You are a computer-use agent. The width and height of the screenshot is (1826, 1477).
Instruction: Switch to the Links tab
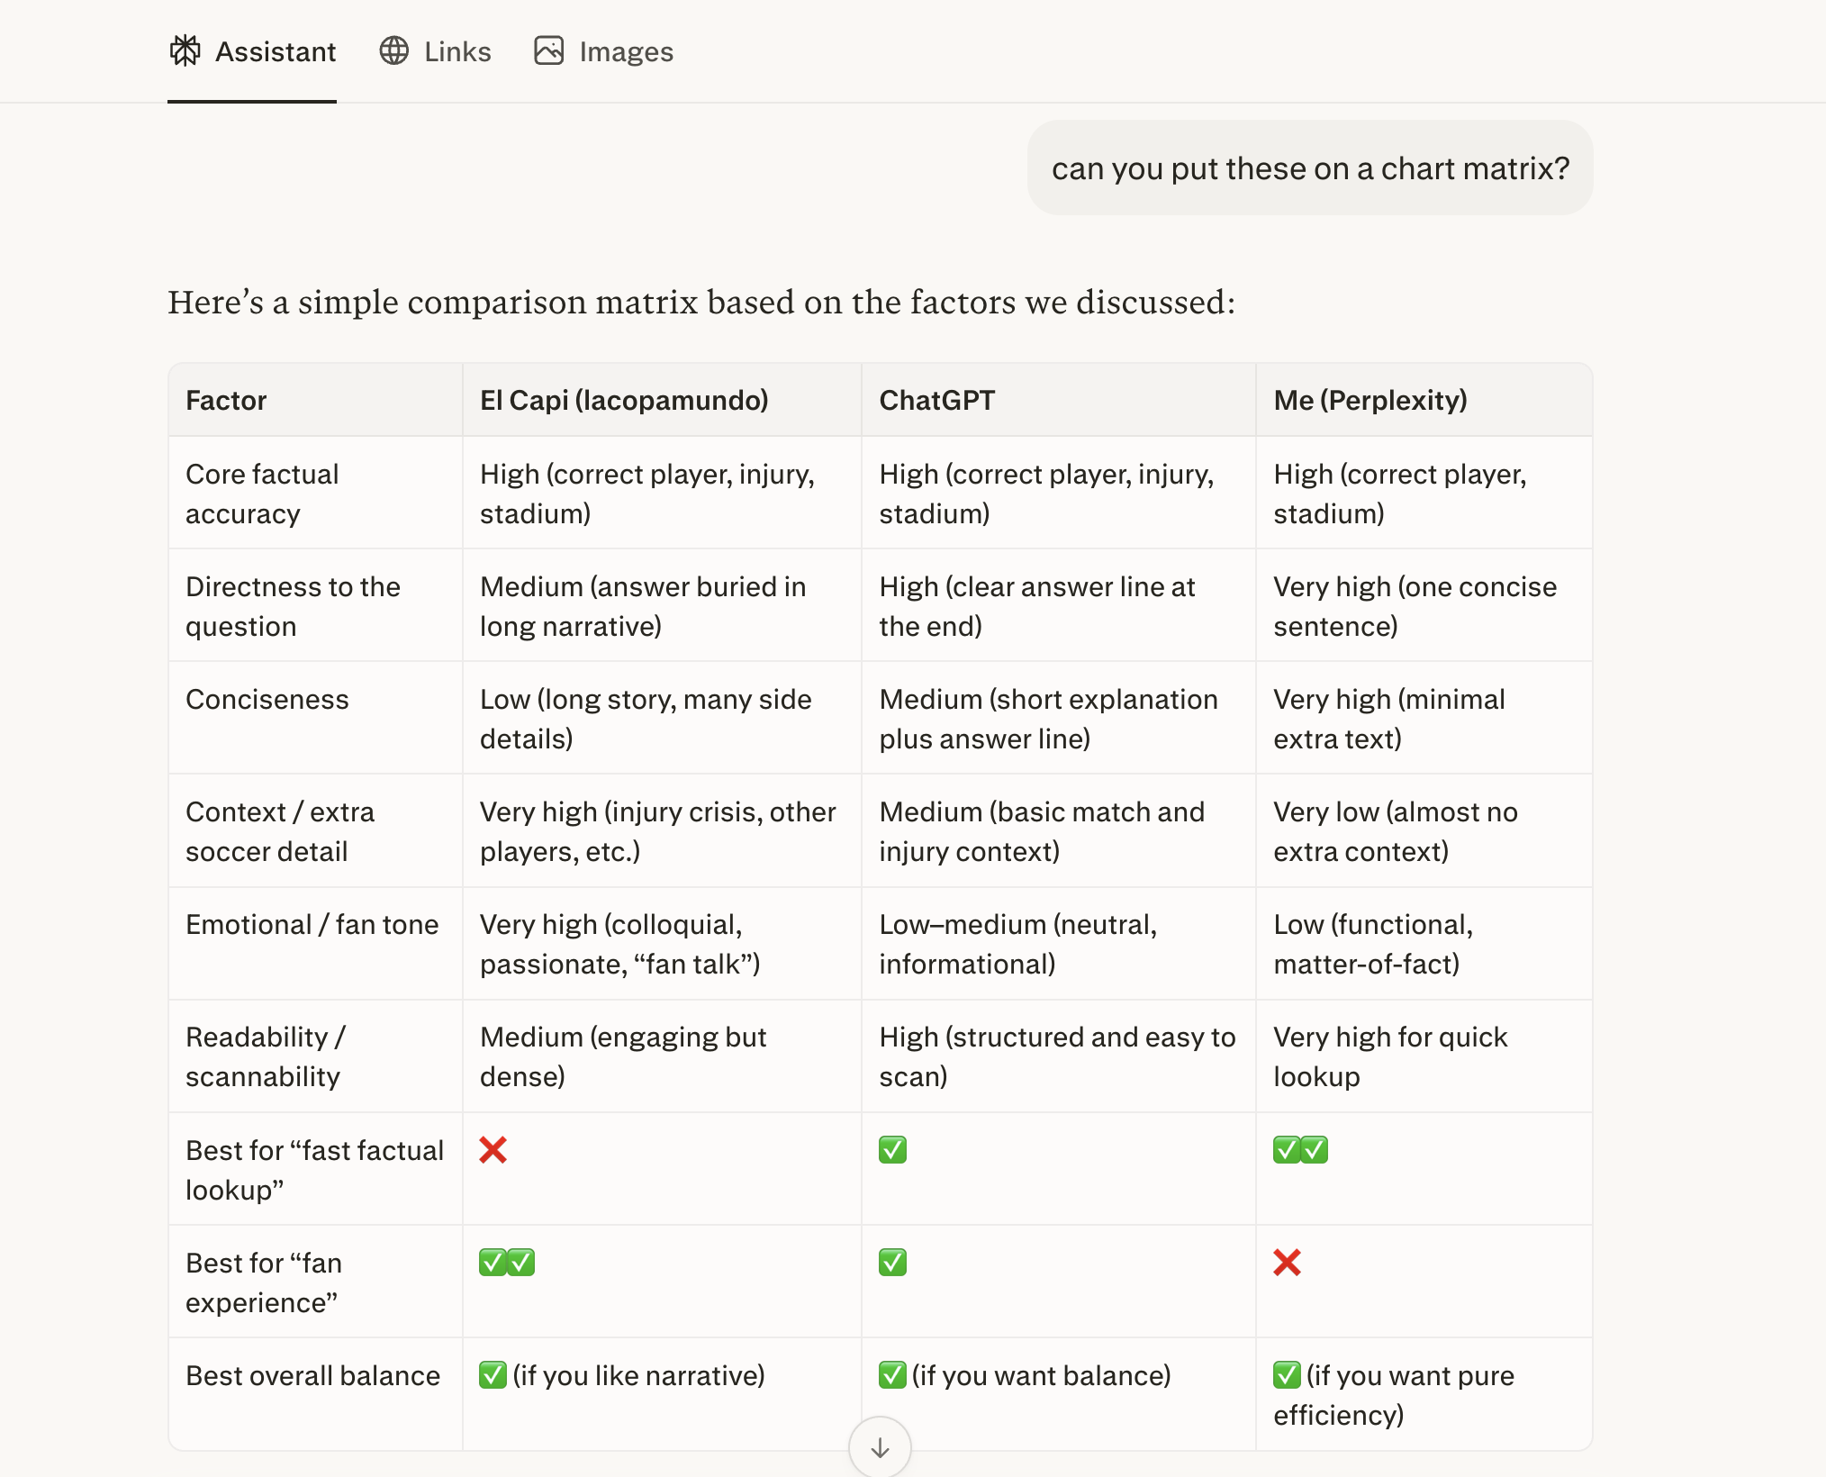tap(457, 51)
